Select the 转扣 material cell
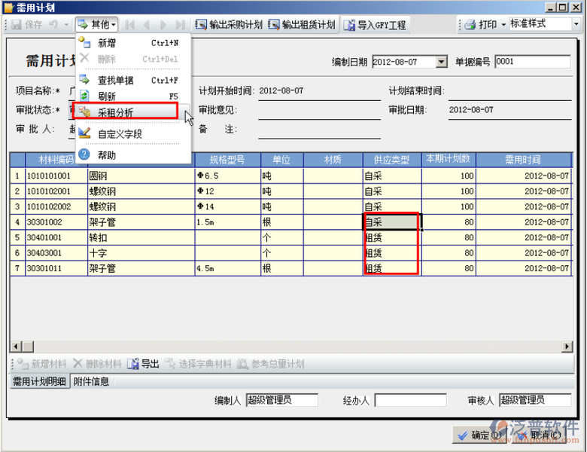The image size is (587, 452). (141, 237)
